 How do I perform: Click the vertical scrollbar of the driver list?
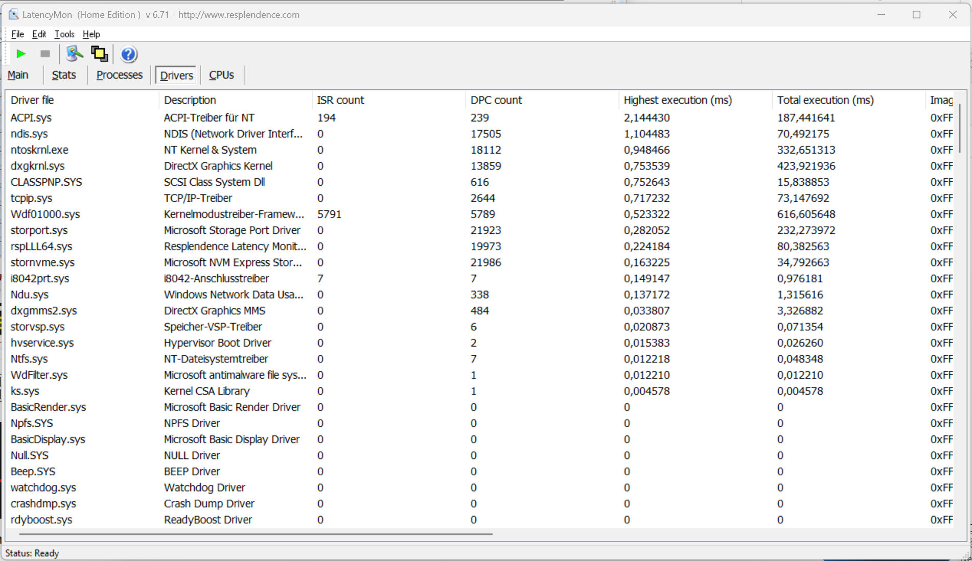tap(960, 130)
